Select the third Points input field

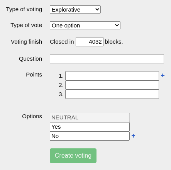[x=112, y=94]
